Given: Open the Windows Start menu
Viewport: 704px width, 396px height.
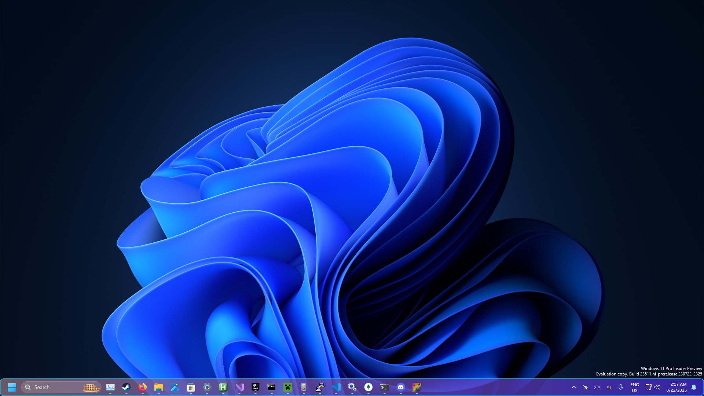Looking at the screenshot, I should coord(12,387).
